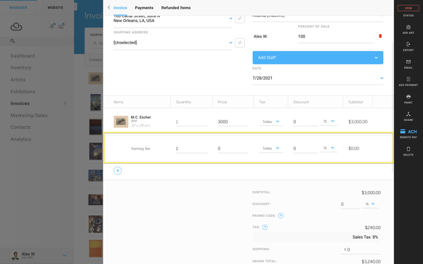Click the Print icon
This screenshot has height=264, width=423.
(408, 96)
